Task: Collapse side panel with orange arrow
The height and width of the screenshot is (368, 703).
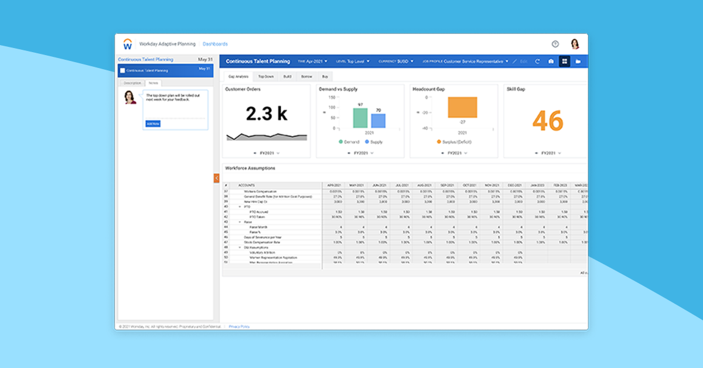Action: (216, 178)
